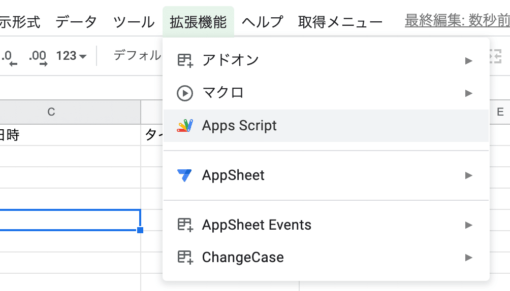Open the 表示形式 menu
510x291 pixels.
(x=19, y=22)
